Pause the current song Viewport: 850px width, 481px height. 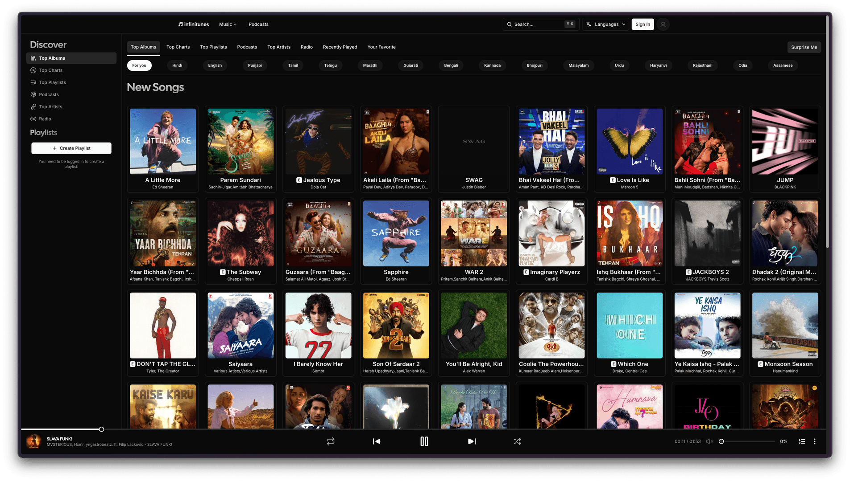tap(424, 441)
